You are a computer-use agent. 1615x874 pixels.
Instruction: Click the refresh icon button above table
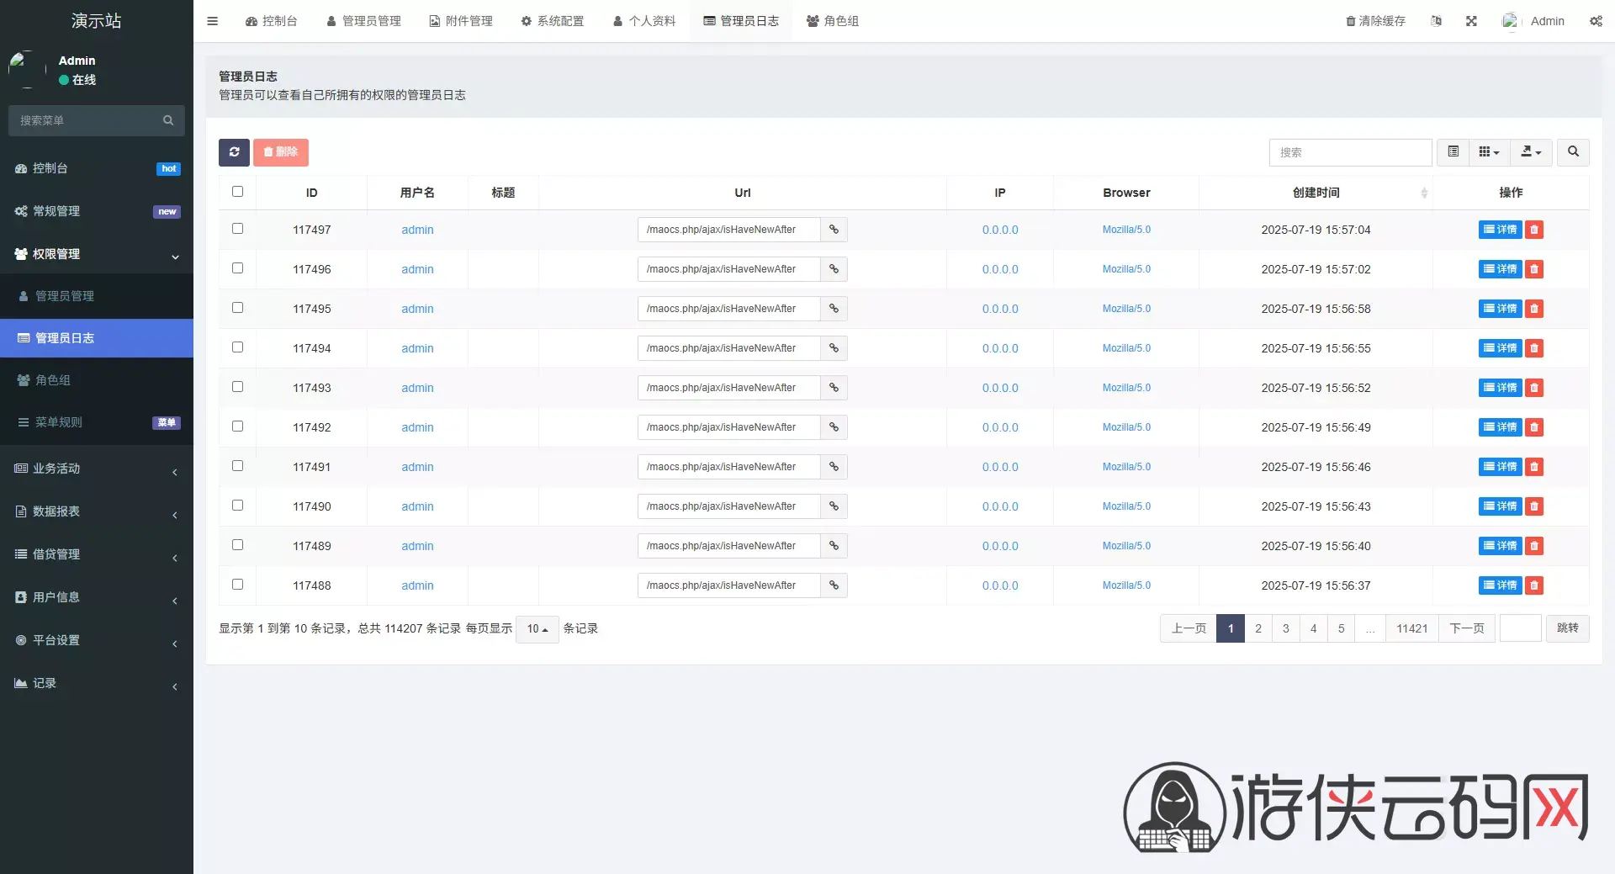coord(234,152)
